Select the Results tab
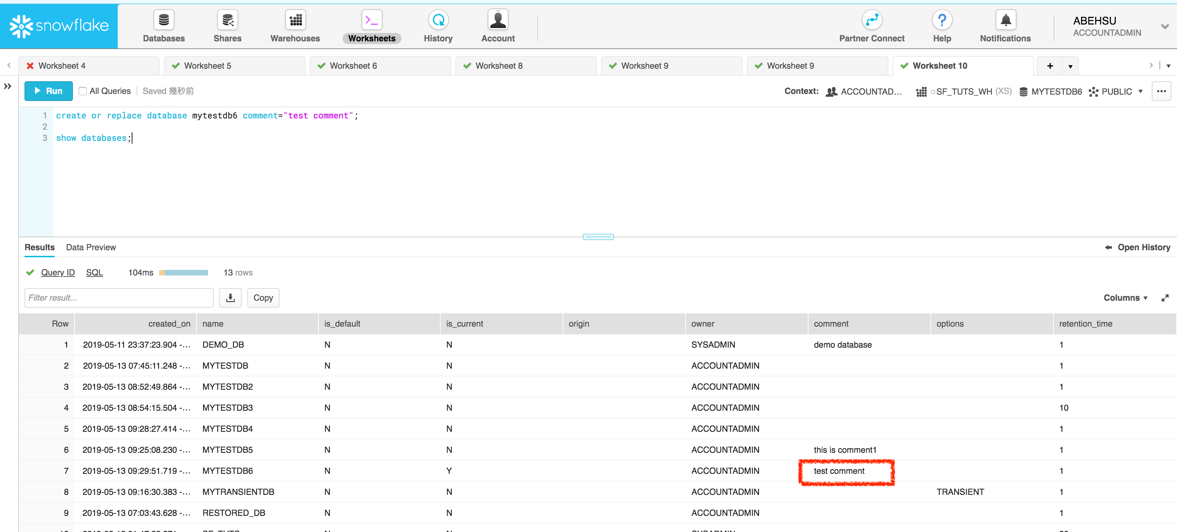The image size is (1177, 532). (39, 247)
